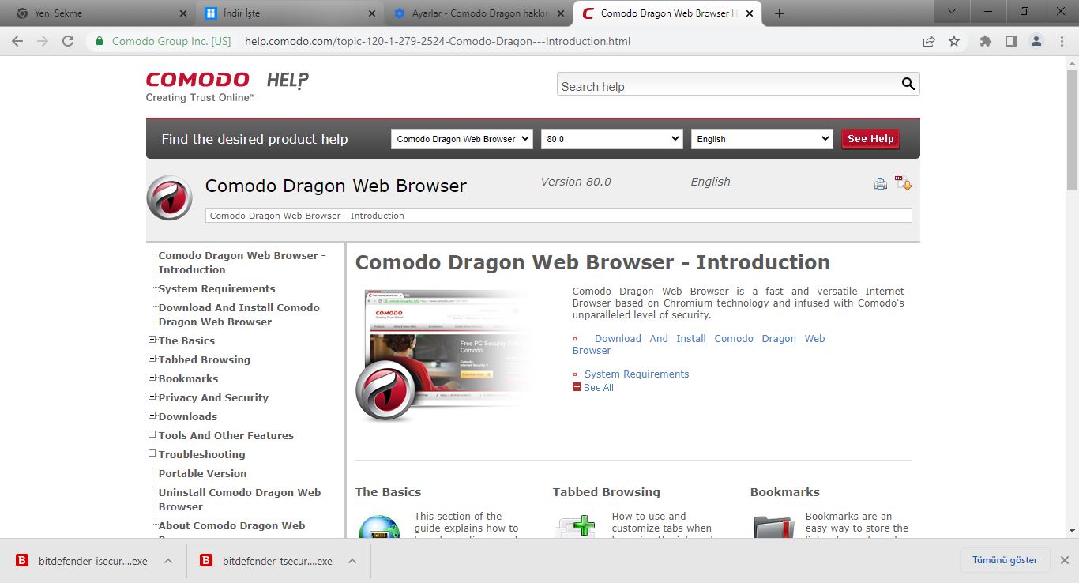Open System Requirements in sidebar tree
1079x583 pixels.
tap(216, 288)
